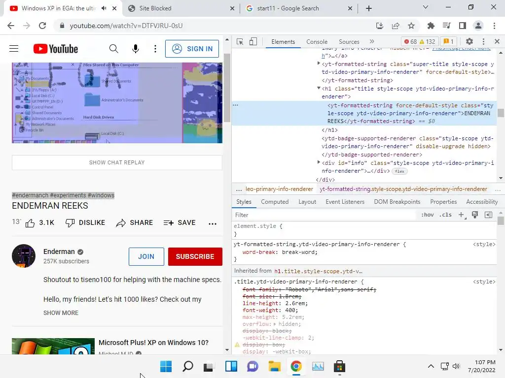Open more actions ellipsis beside SAVE
The height and width of the screenshot is (378, 505).
[213, 224]
